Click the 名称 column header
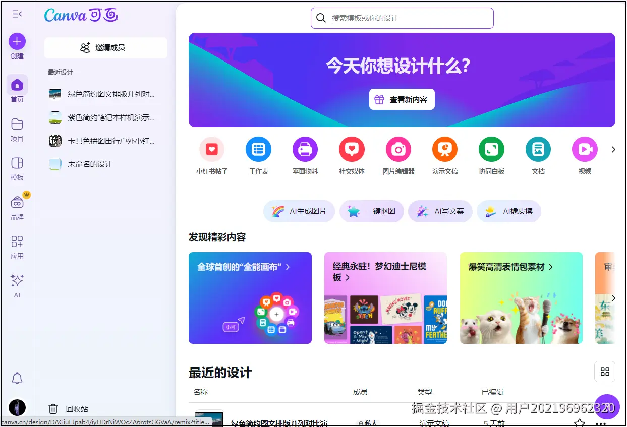The image size is (627, 427). pos(200,392)
